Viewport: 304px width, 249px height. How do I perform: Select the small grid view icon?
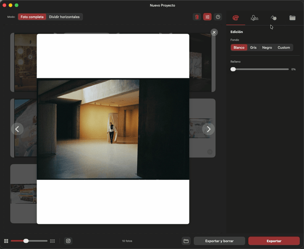(52, 241)
